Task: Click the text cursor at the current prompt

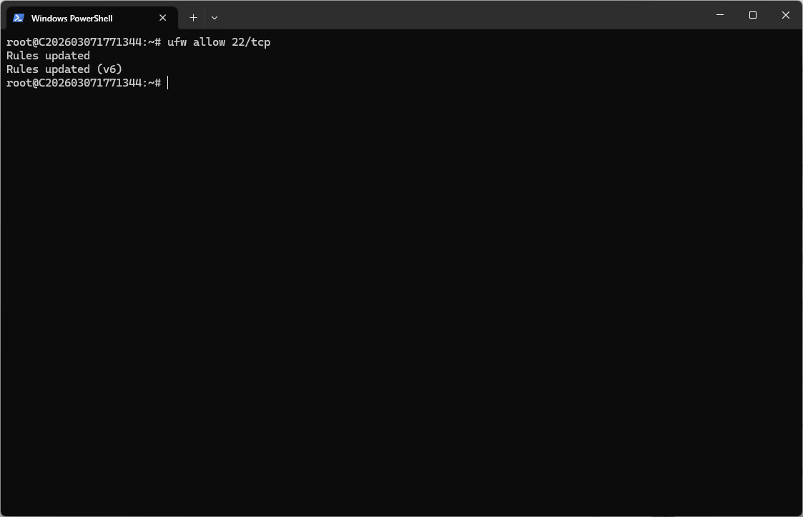Action: [168, 83]
